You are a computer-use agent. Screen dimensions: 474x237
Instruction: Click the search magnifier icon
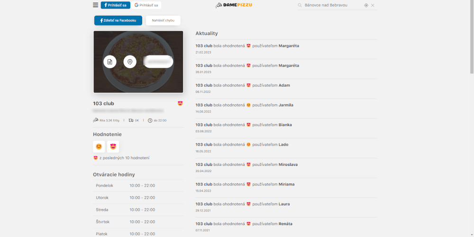click(300, 5)
